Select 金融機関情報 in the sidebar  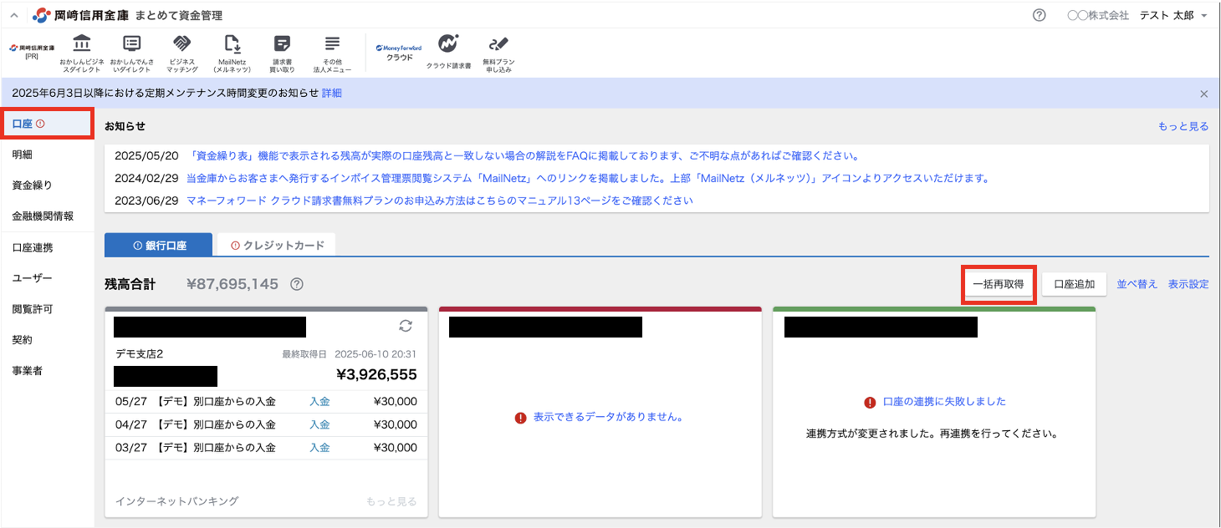(x=47, y=216)
